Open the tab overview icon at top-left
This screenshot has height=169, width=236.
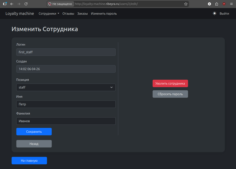pyautogui.click(x=5, y=4)
